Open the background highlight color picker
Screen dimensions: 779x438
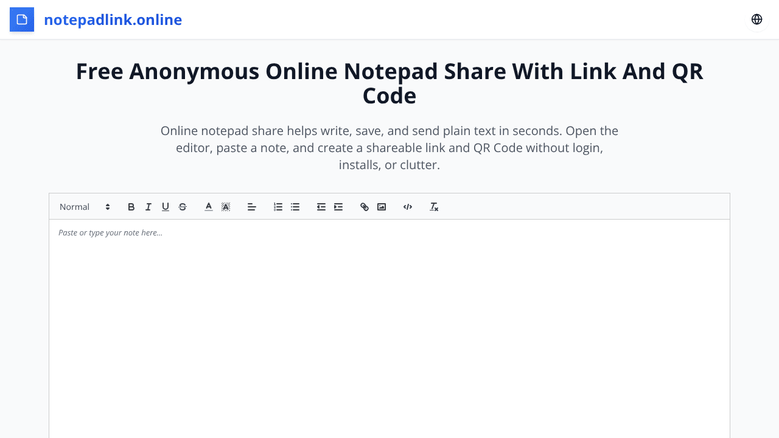[x=225, y=207]
